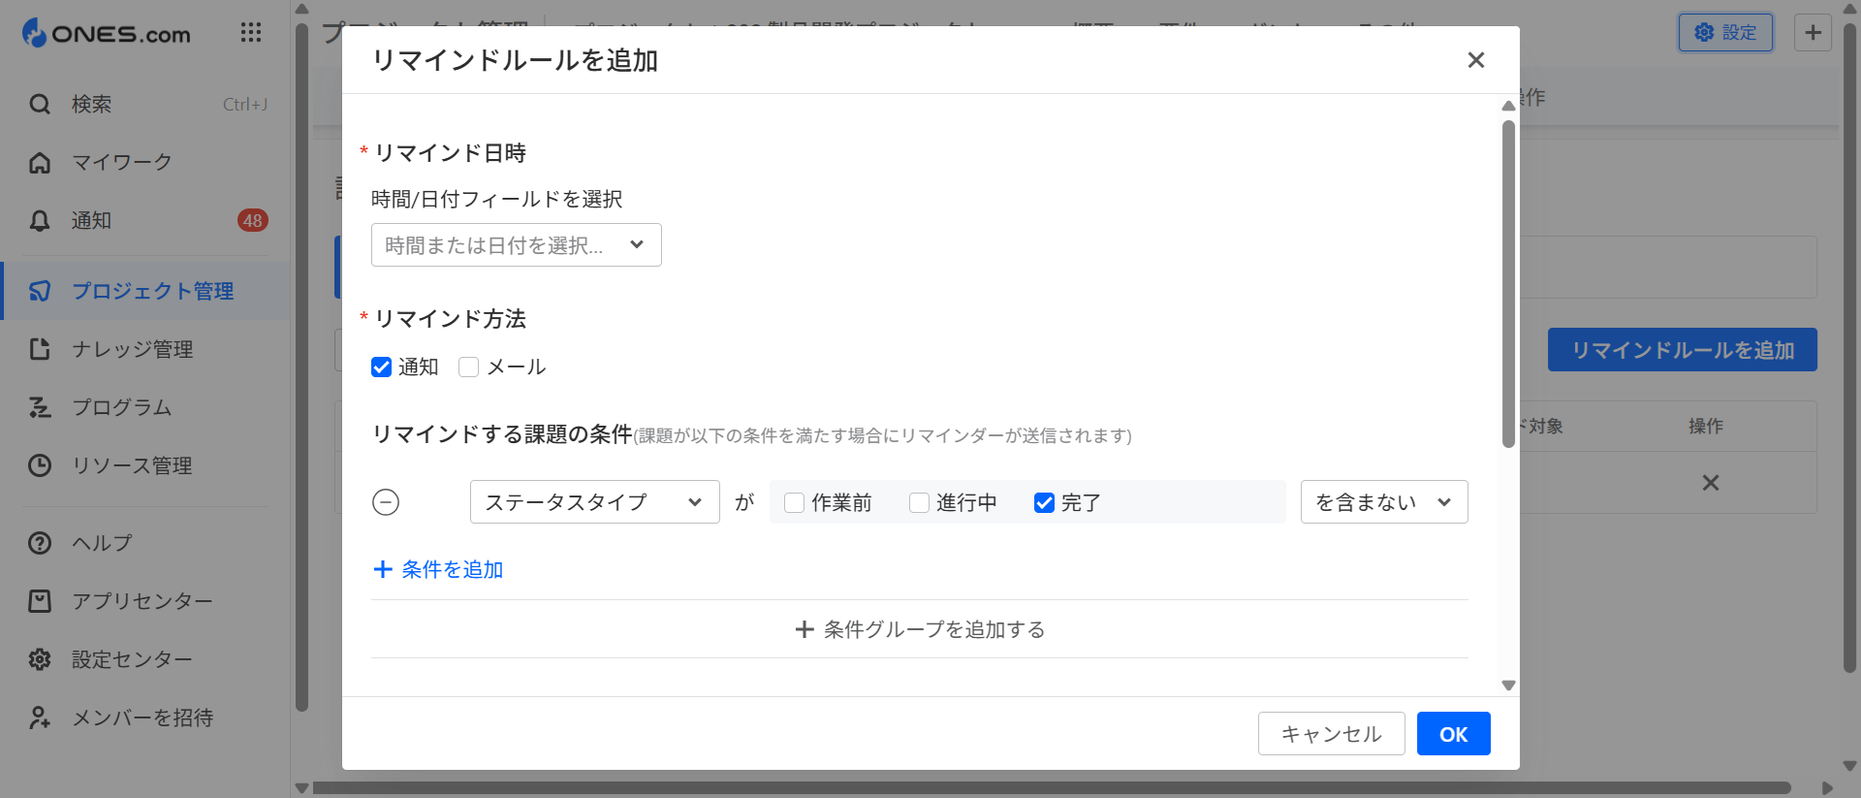Uncheck the 完了 status checkbox
The width and height of the screenshot is (1861, 798).
[x=1045, y=502]
